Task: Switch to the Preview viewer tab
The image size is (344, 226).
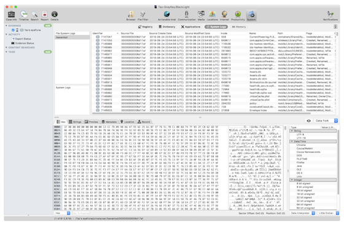Action: pyautogui.click(x=92, y=121)
